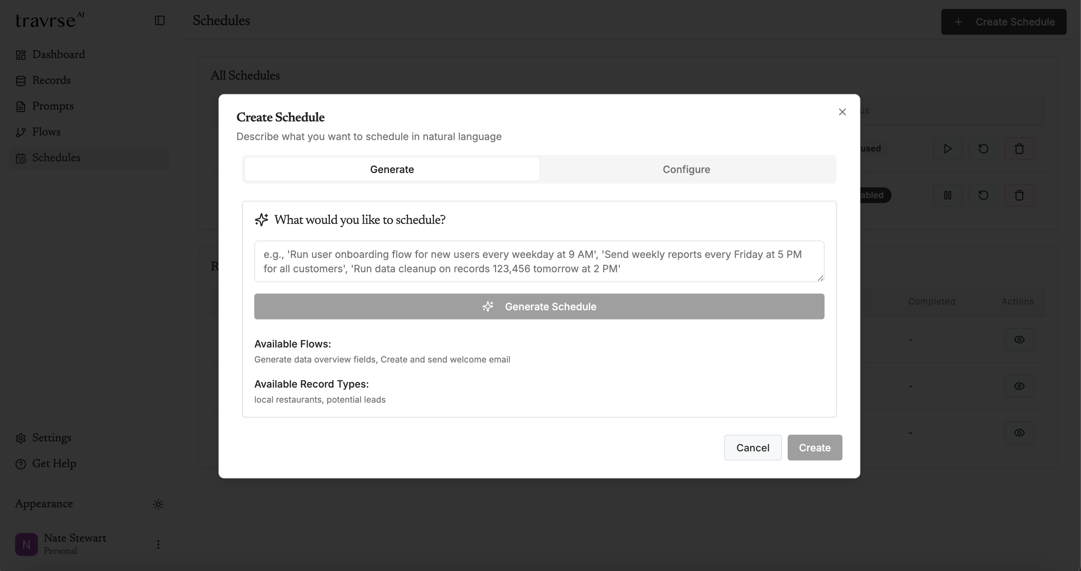Open account options via three-dot menu
The width and height of the screenshot is (1081, 571).
click(158, 544)
